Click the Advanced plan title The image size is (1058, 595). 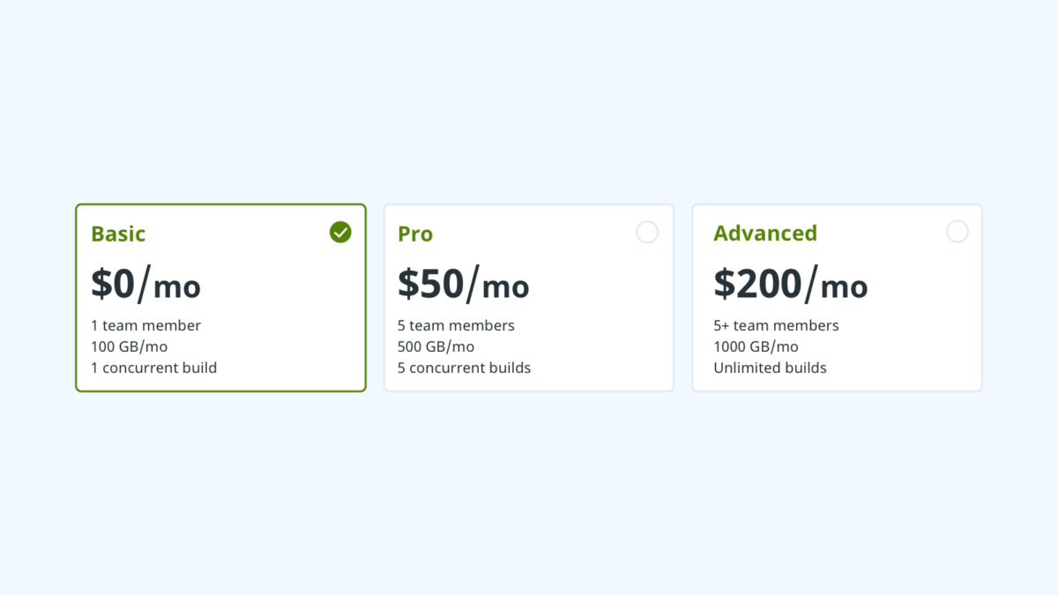[765, 233]
